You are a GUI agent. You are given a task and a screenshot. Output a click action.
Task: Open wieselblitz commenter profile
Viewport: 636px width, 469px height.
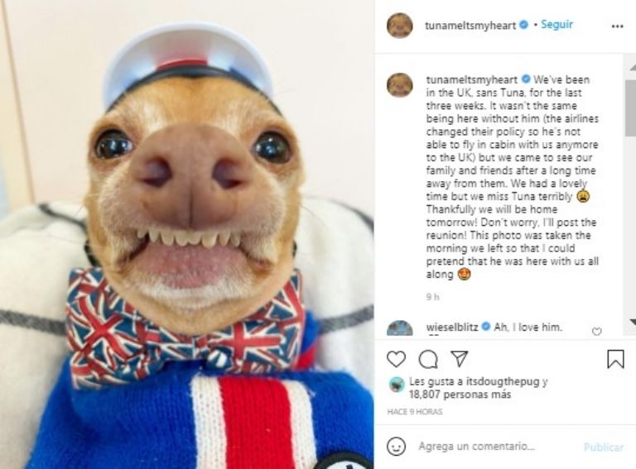[x=452, y=327]
